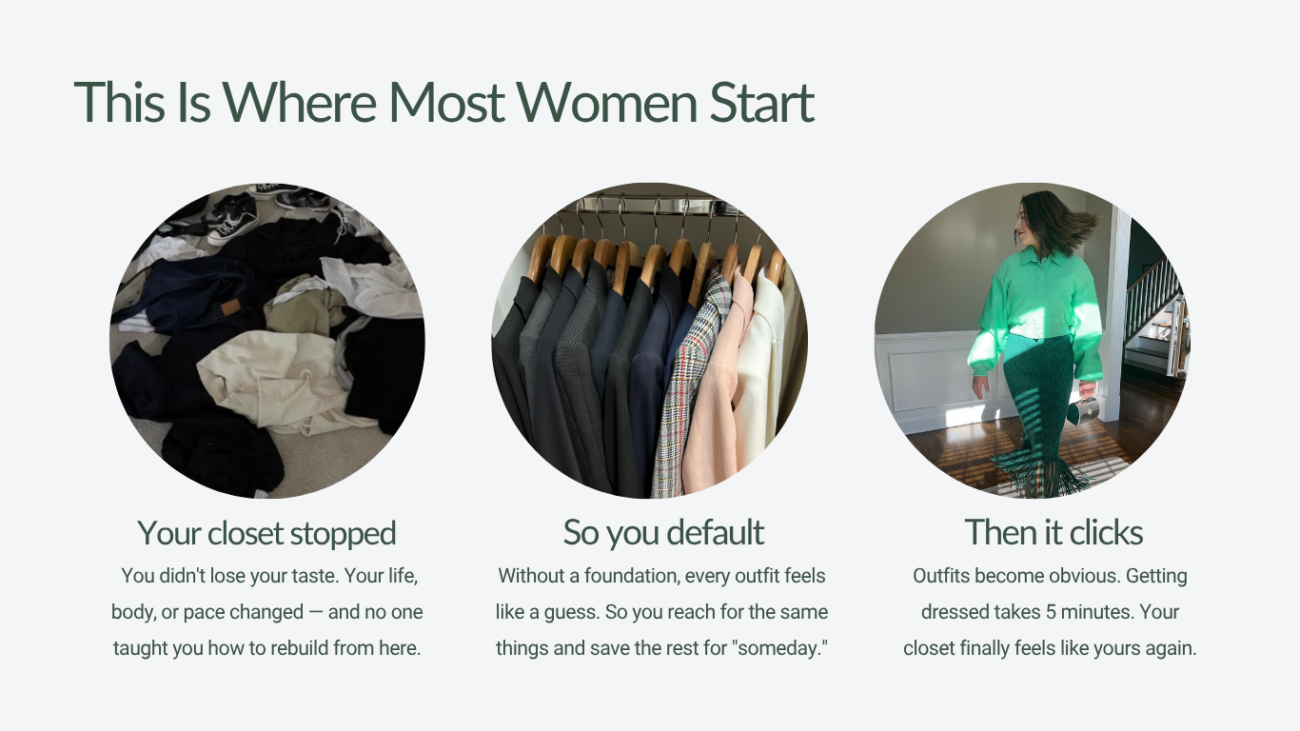1300x731 pixels.
Task: Select the hanging blazers circular photo
Action: (649, 340)
